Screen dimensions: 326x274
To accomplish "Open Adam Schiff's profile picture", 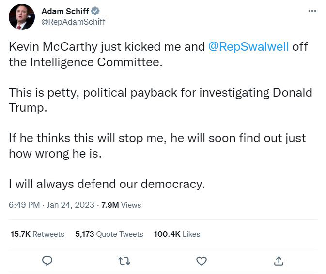I will click(22, 17).
